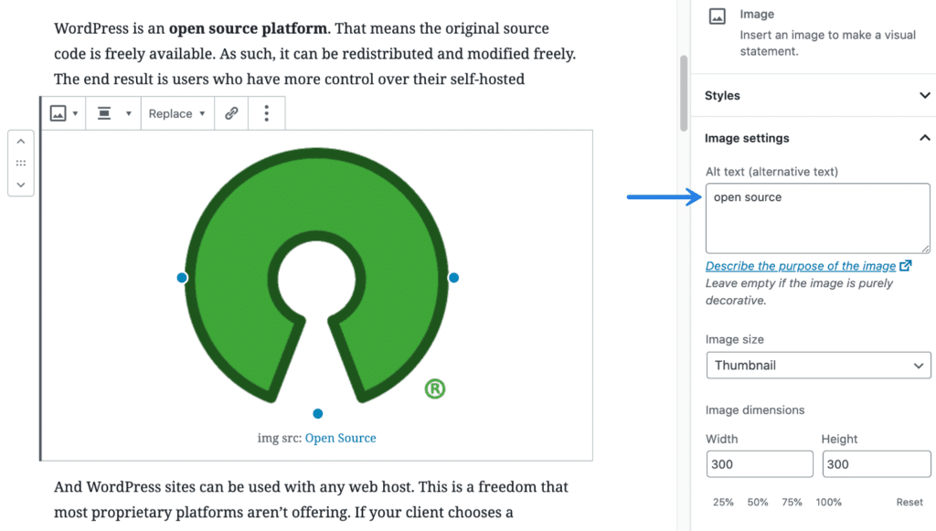Reset the image dimensions
This screenshot has height=531, width=936.
[909, 503]
